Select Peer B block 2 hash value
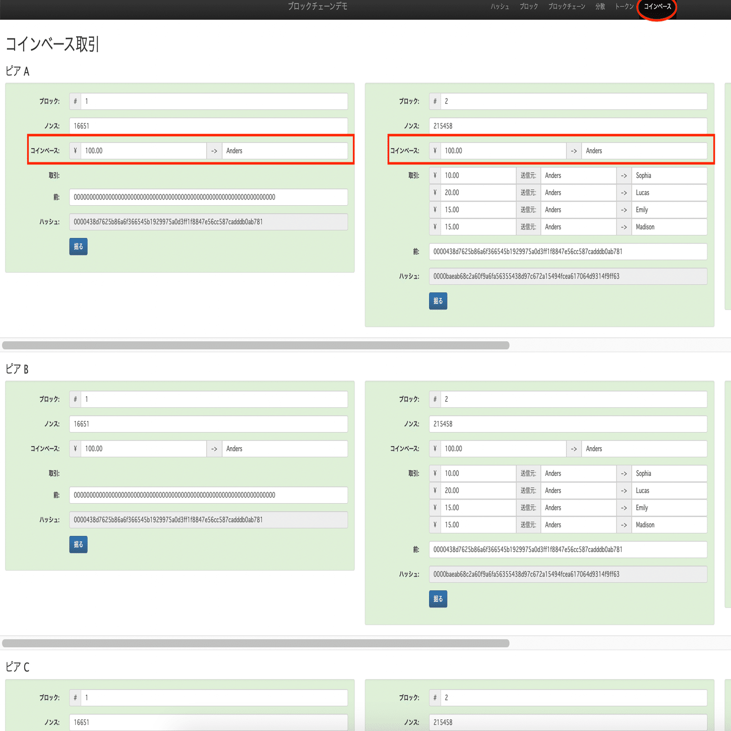731x731 pixels. 568,574
